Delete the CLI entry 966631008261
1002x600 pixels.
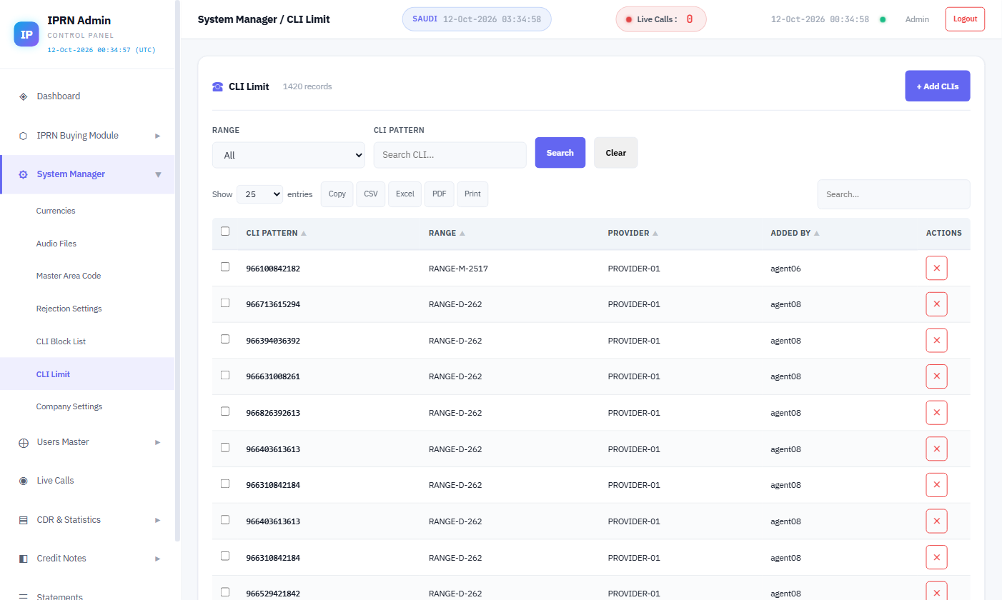click(936, 376)
